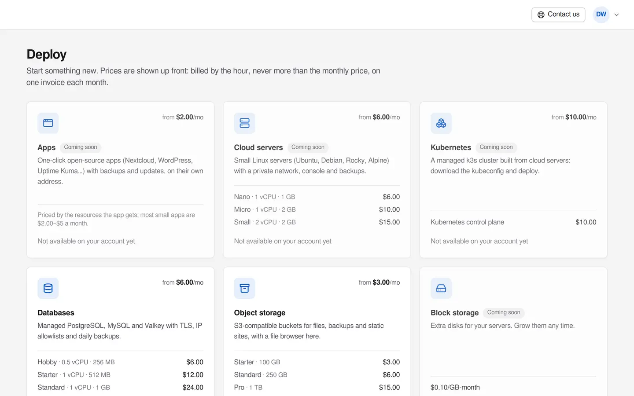
Task: Open the Databases card title
Action: pos(56,313)
